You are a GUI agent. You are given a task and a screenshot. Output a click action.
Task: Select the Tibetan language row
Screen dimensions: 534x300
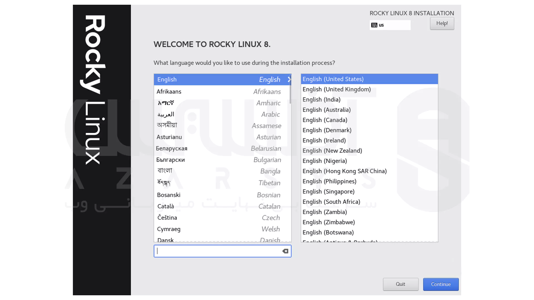click(x=222, y=183)
